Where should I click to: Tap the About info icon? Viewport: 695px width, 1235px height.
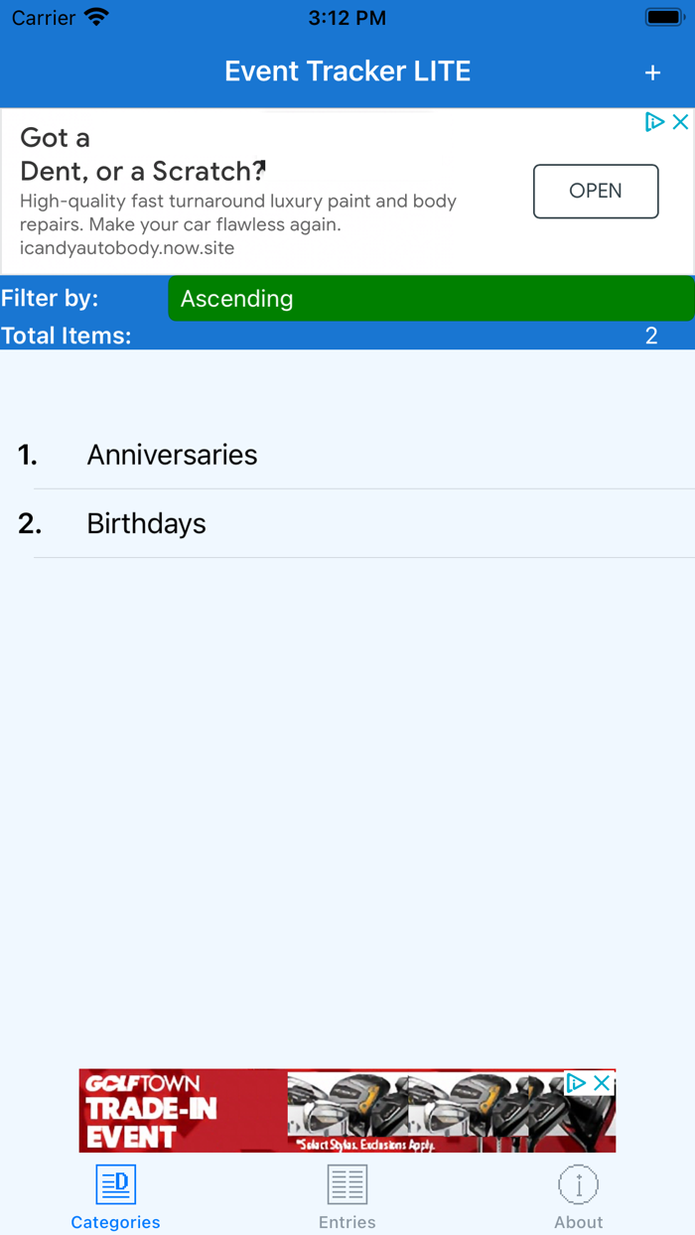[x=579, y=1183]
